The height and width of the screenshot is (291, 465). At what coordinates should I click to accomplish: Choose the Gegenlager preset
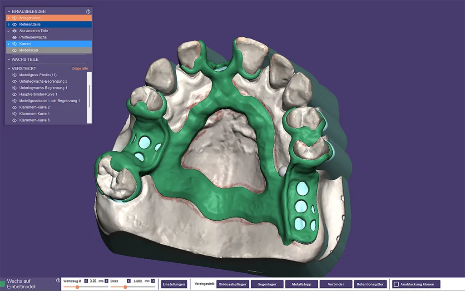coord(267,284)
